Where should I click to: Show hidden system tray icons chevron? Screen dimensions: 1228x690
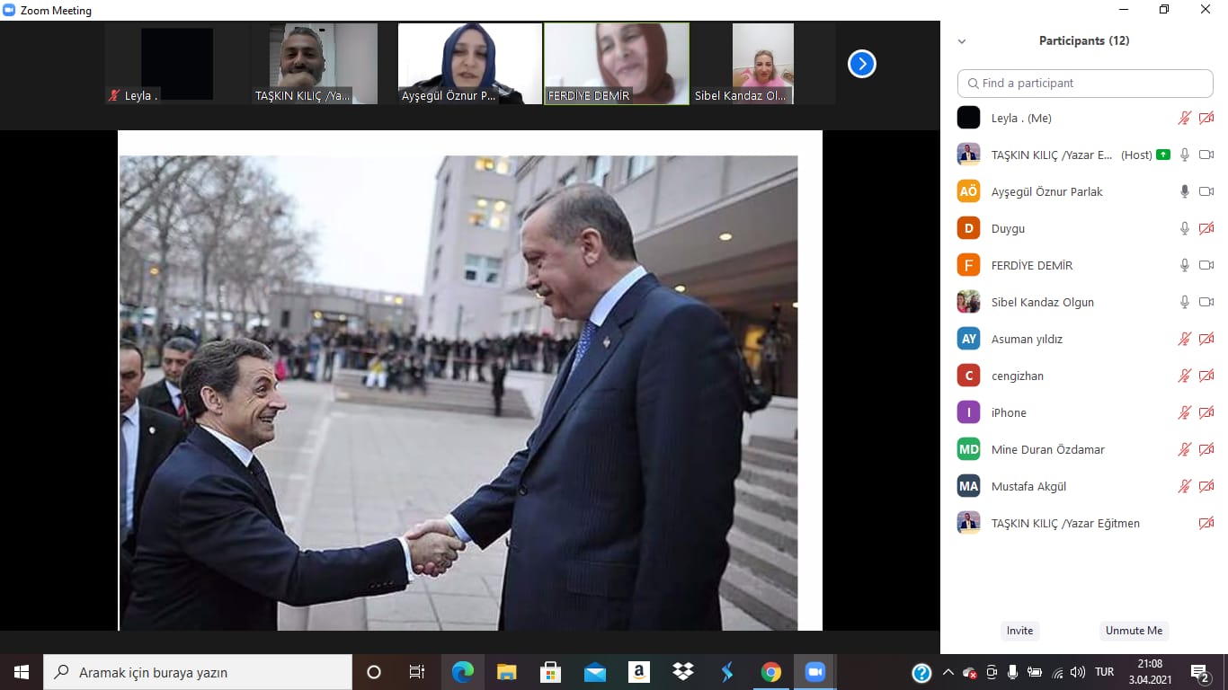tap(948, 672)
